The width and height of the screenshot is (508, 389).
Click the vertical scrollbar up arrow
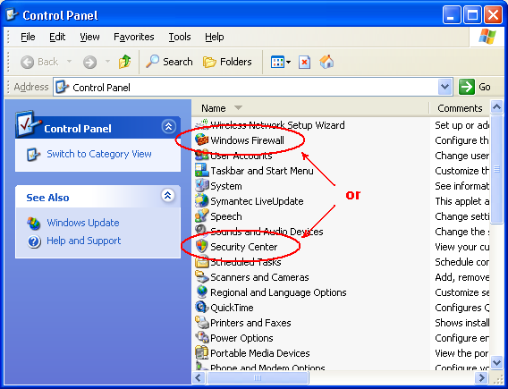[x=496, y=106]
